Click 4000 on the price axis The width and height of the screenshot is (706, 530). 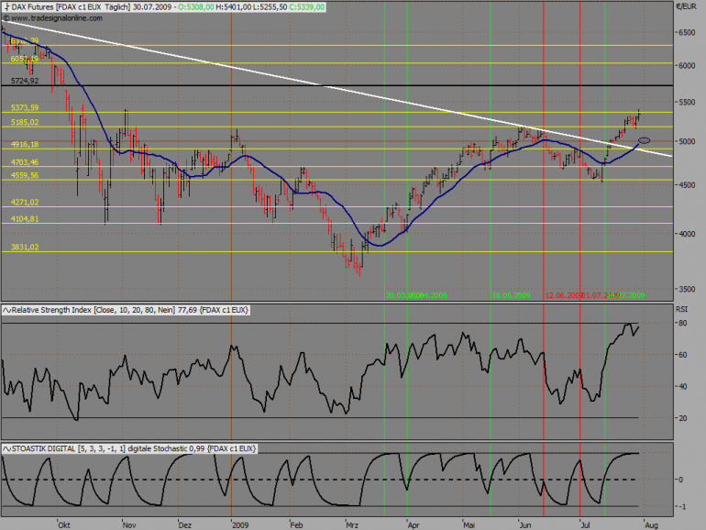tap(687, 234)
